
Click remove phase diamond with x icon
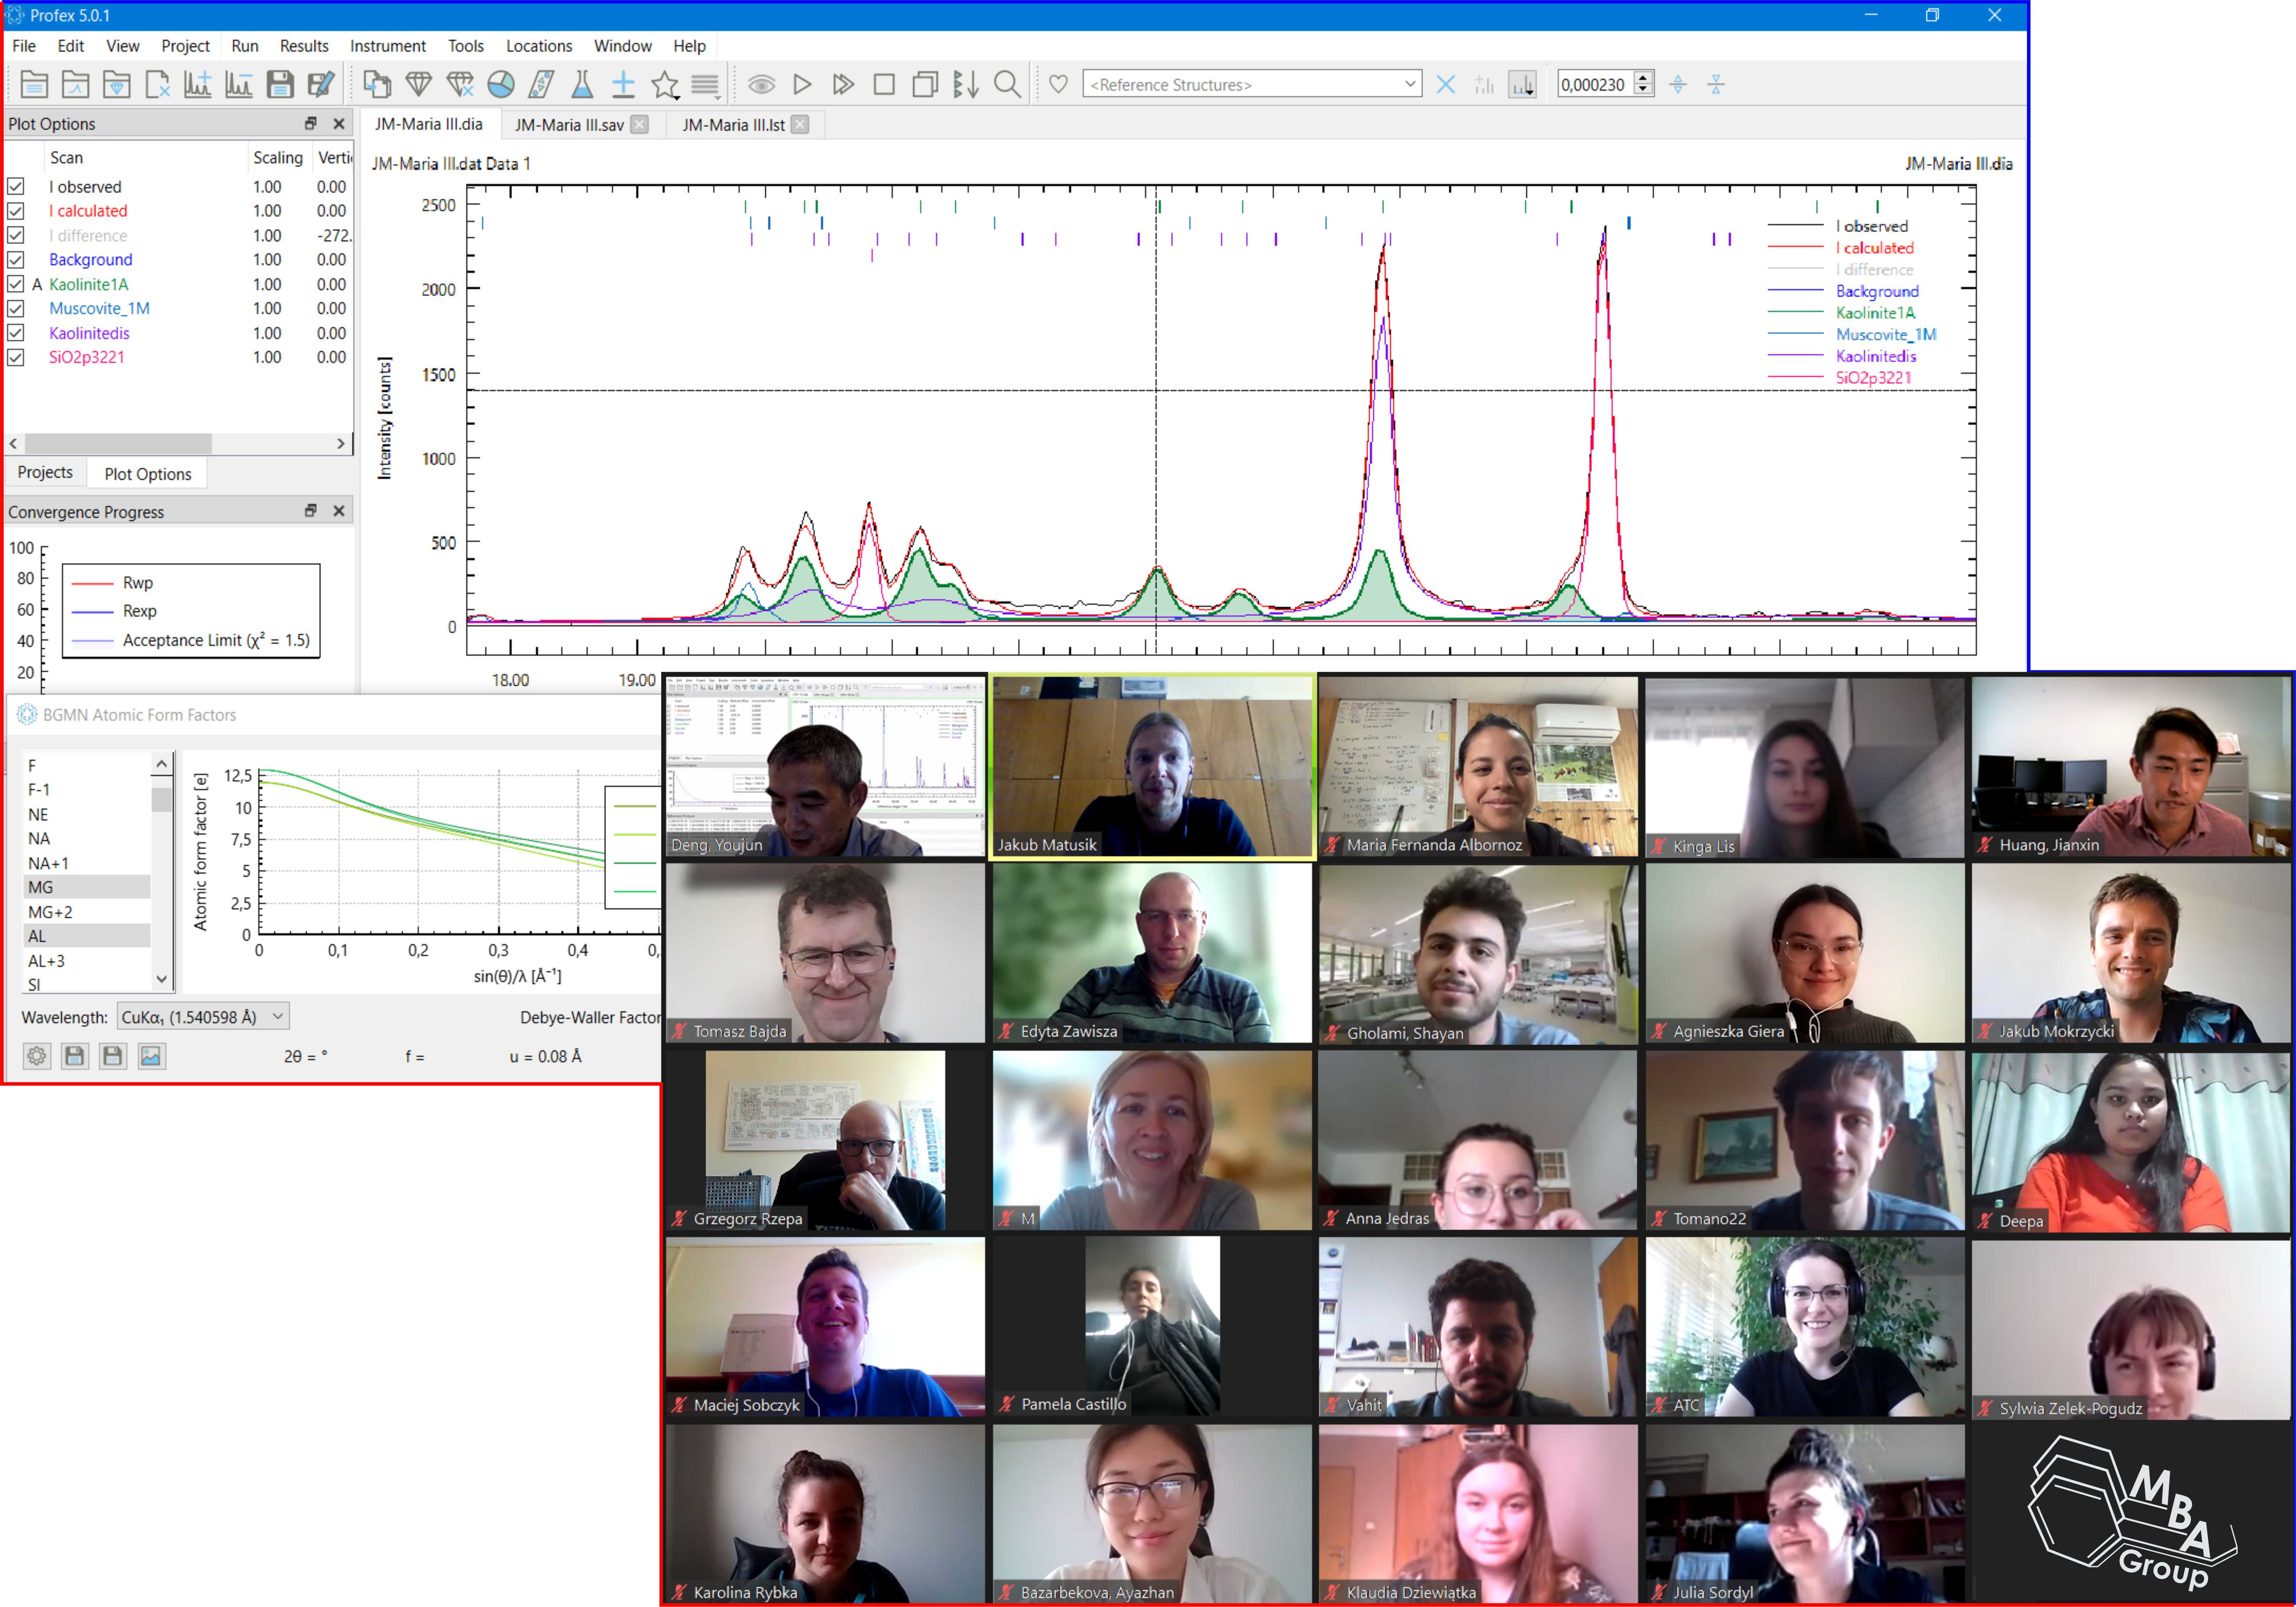459,85
